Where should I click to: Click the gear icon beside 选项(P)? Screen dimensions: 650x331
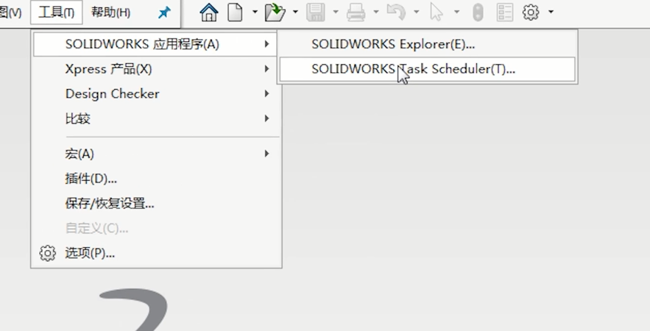[48, 253]
